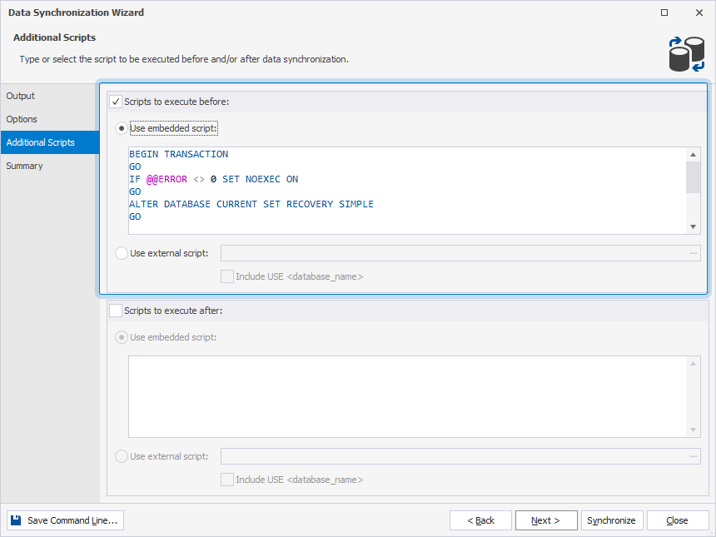Switch to the Output page
Image resolution: width=716 pixels, height=537 pixels.
(x=20, y=96)
